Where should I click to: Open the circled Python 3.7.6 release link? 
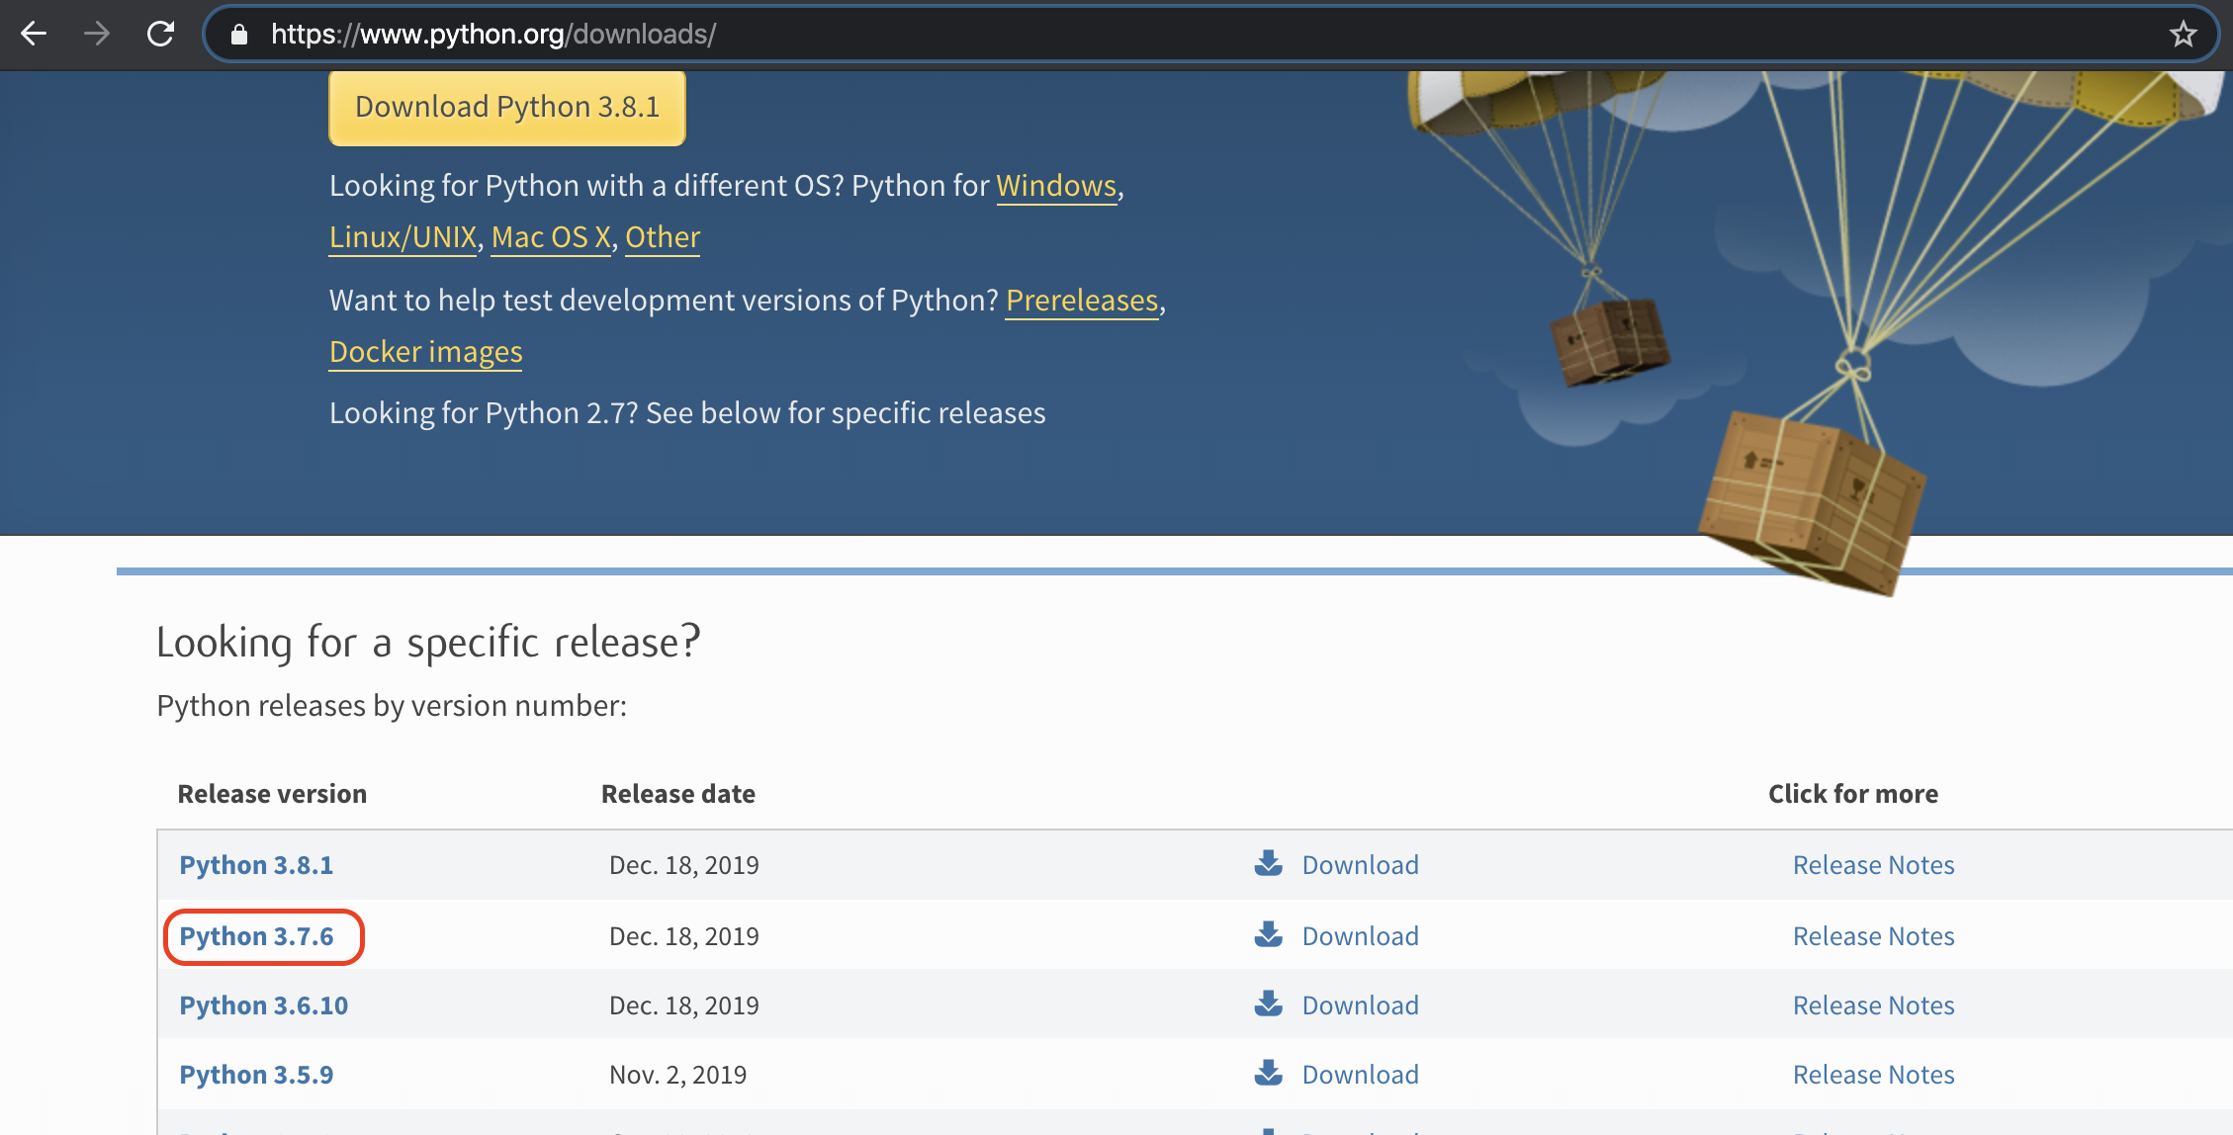click(256, 936)
